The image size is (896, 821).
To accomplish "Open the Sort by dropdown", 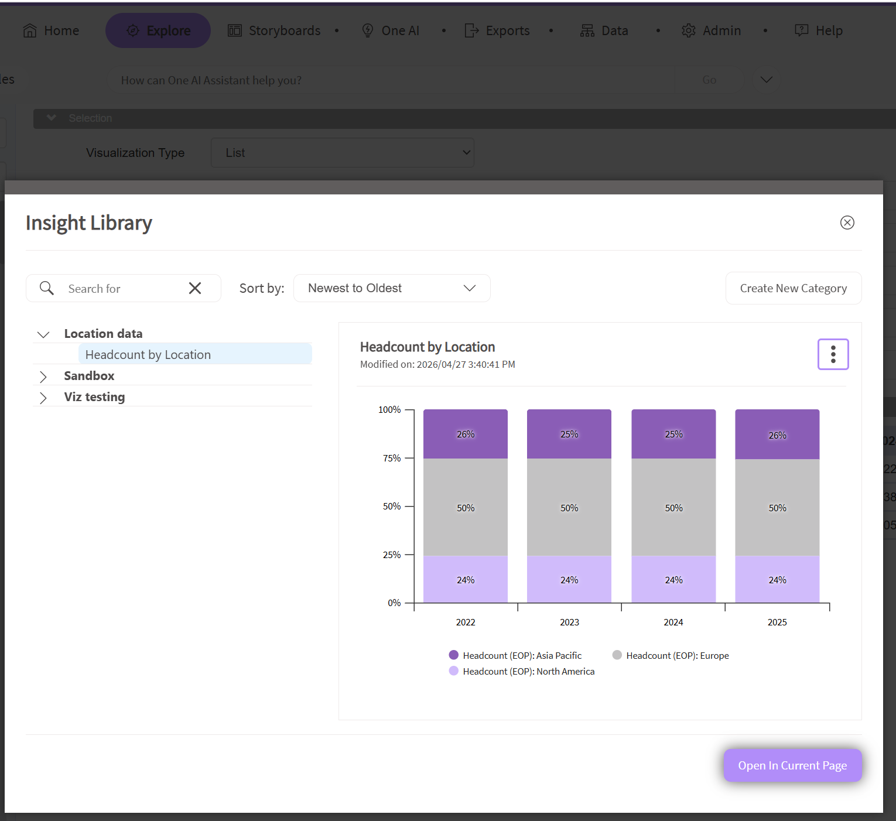I will (392, 288).
